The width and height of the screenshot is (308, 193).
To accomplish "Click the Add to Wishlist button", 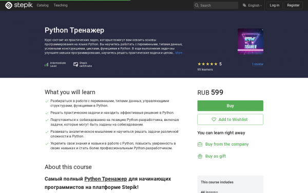I will [x=230, y=119].
